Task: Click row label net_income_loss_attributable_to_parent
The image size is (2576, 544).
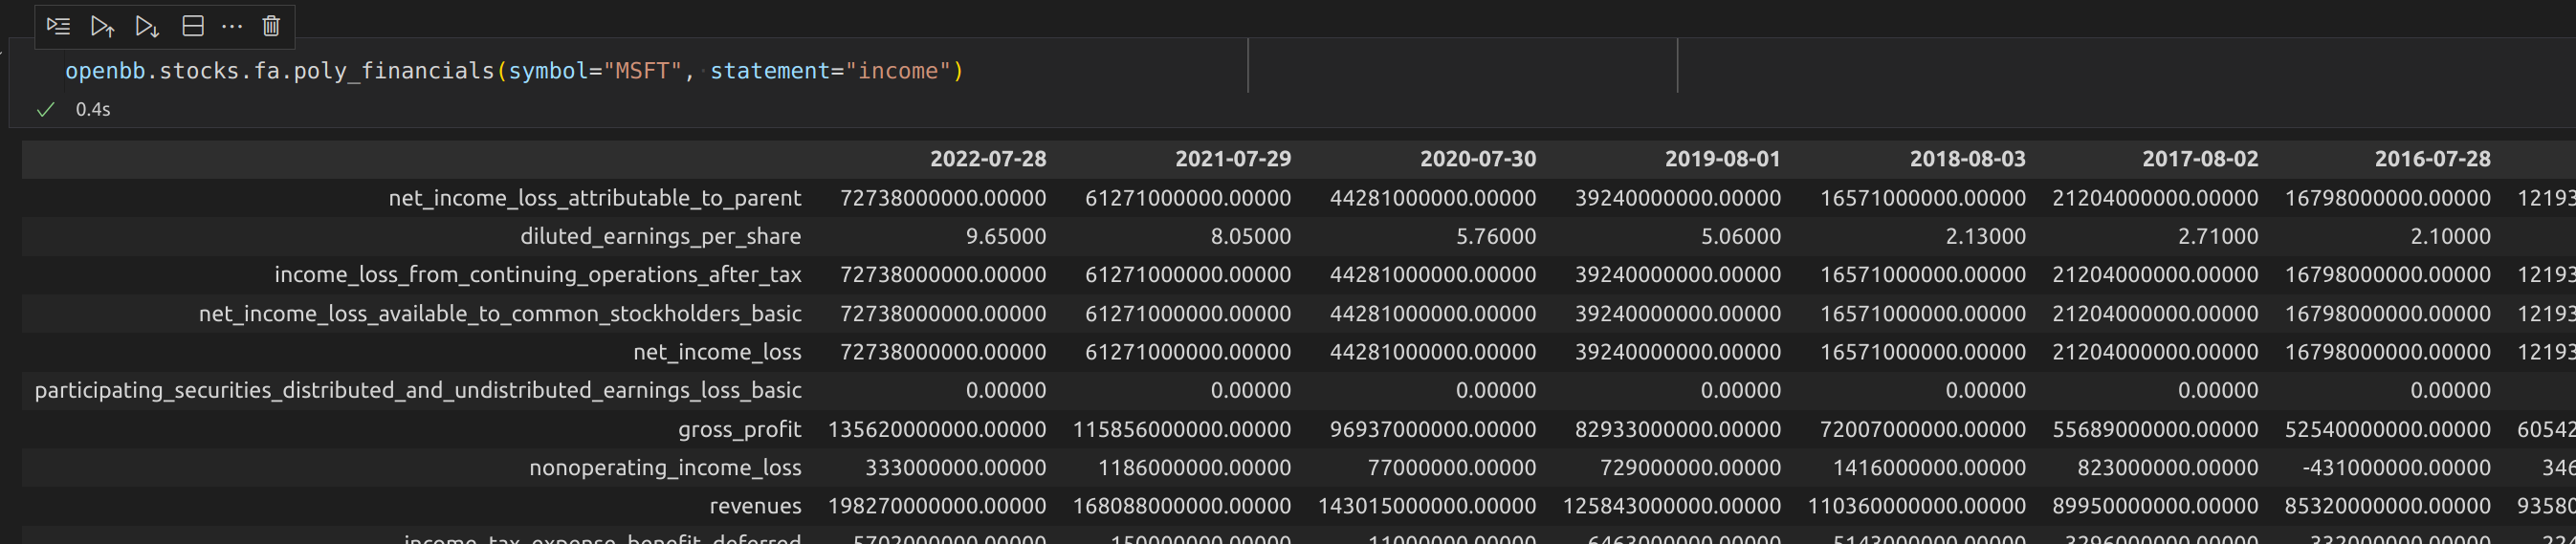Action: pos(595,198)
